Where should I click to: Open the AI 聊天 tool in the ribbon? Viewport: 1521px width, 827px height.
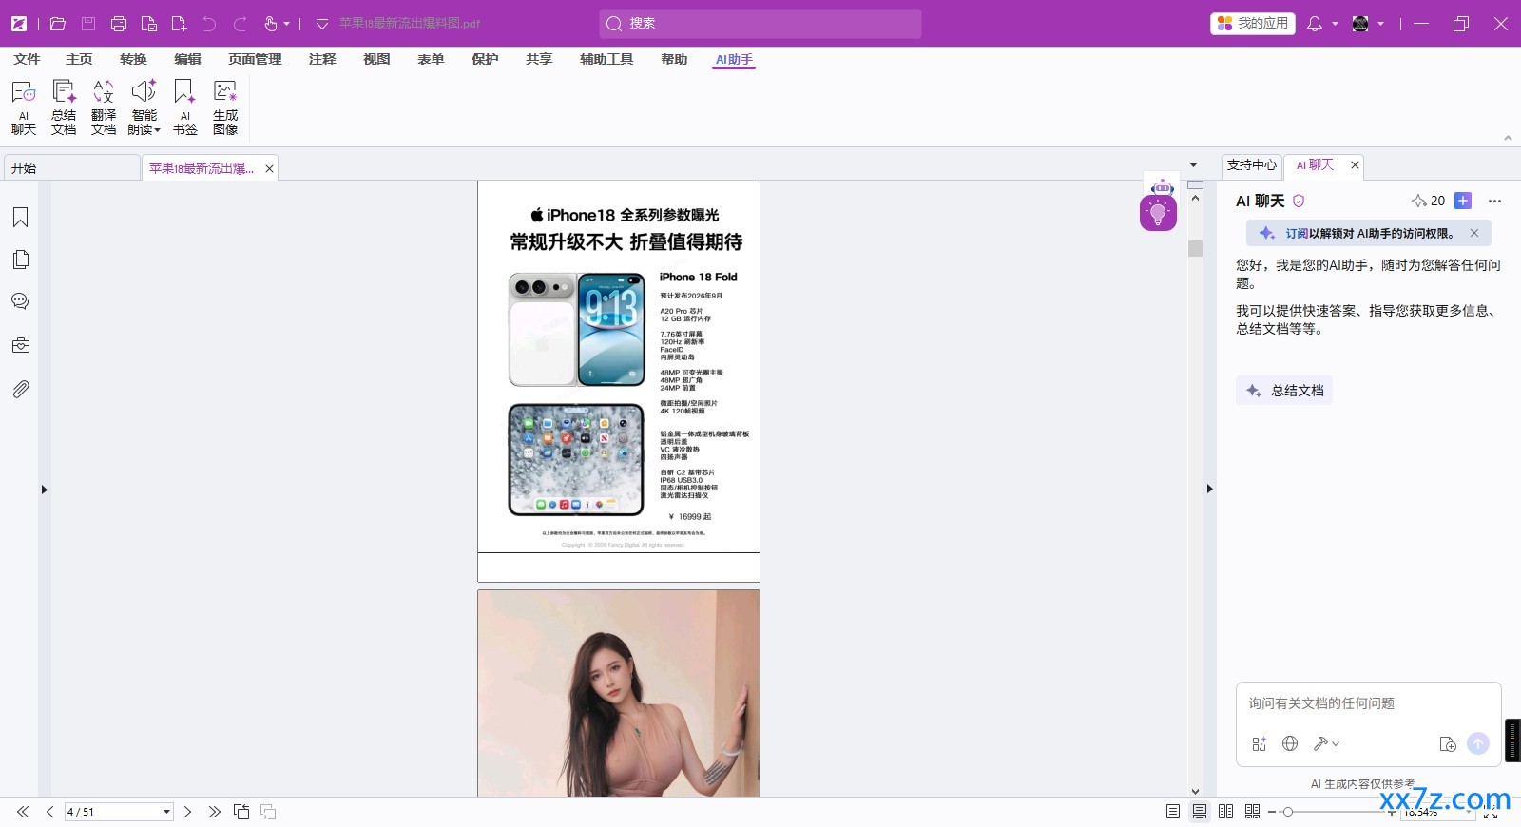coord(24,107)
